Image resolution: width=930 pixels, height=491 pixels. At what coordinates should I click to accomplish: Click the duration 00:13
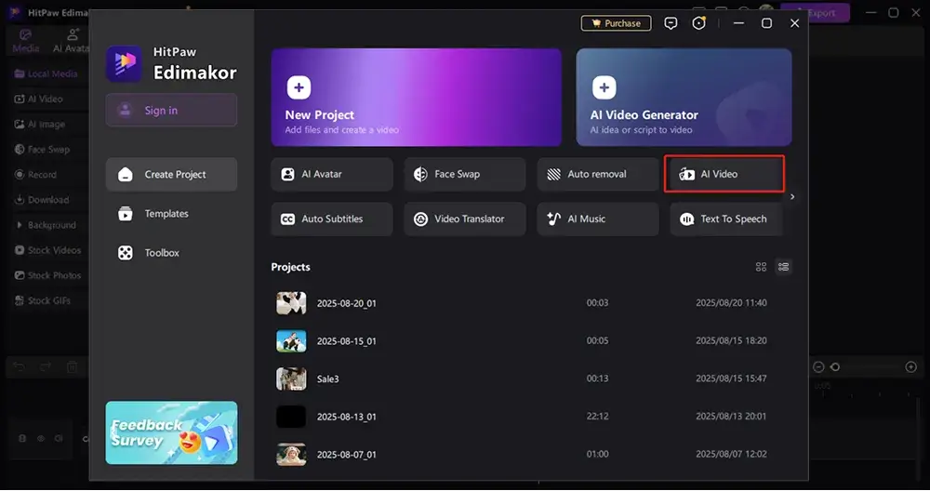[x=597, y=378]
